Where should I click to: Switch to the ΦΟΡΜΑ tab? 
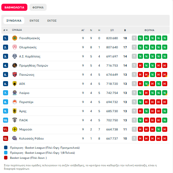pyautogui.click(x=38, y=7)
